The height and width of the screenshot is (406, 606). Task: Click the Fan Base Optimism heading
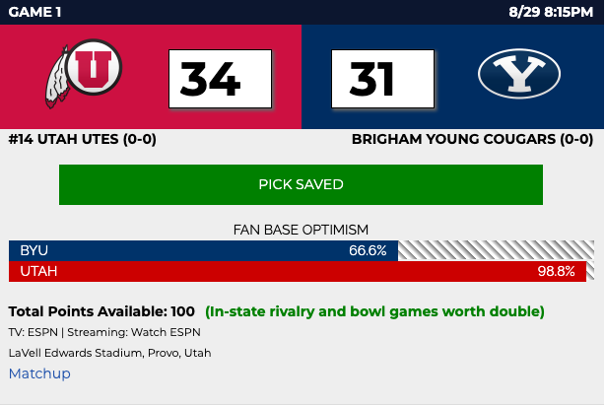pyautogui.click(x=302, y=230)
